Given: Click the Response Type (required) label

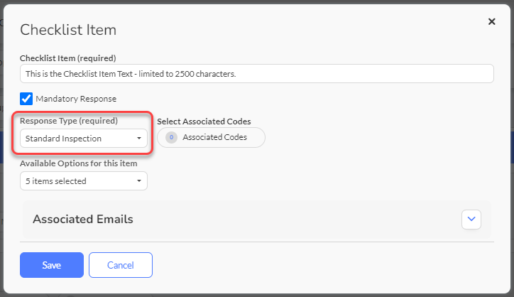Looking at the screenshot, I should (69, 121).
